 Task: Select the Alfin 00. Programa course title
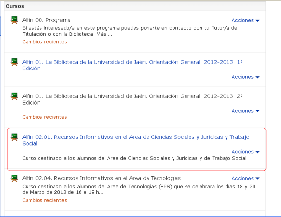(46, 20)
